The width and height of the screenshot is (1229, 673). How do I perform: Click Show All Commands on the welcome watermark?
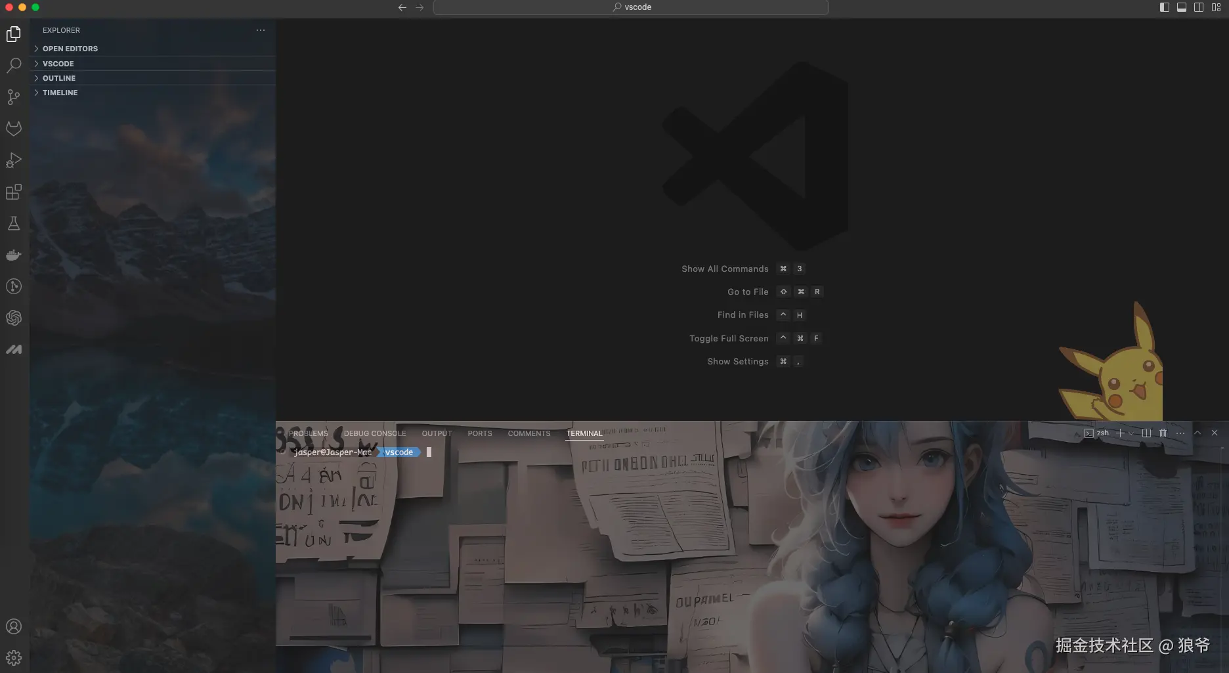(725, 269)
